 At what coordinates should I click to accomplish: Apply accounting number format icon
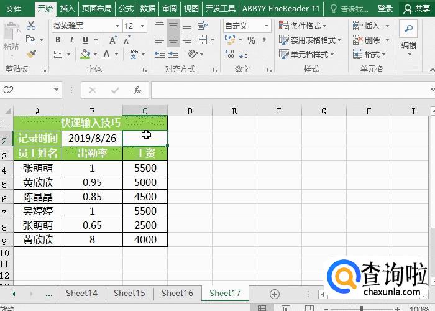pyautogui.click(x=230, y=40)
